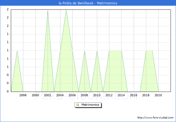The image size is (176, 122).
Task: Click the 2010 peak of the chart
Action: pyautogui.click(x=97, y=52)
